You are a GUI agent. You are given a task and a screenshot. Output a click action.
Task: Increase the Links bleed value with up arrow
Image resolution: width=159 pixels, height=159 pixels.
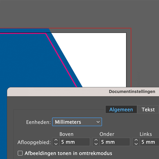[136, 140]
